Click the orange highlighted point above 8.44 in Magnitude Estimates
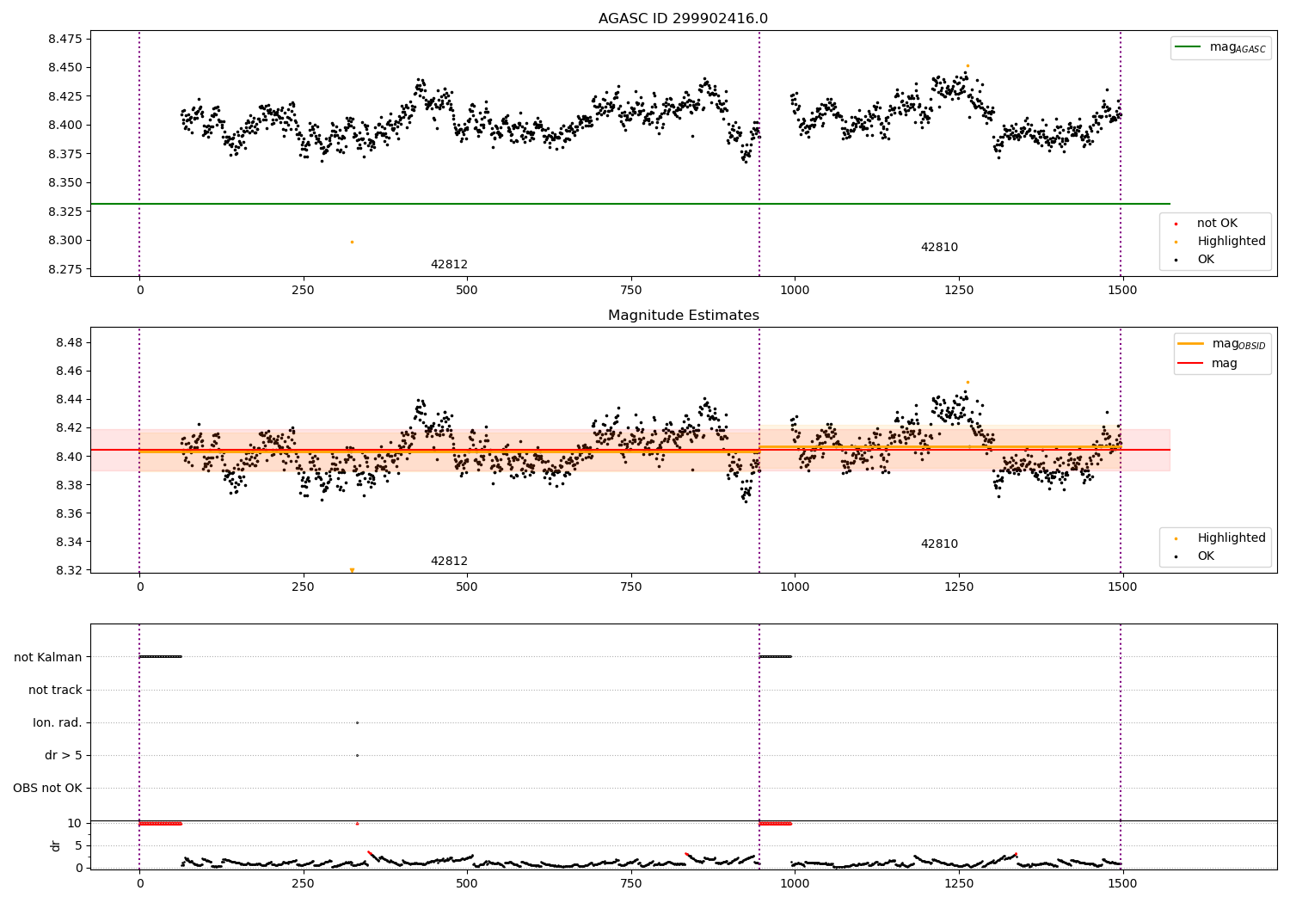1290x903 pixels. [x=967, y=382]
